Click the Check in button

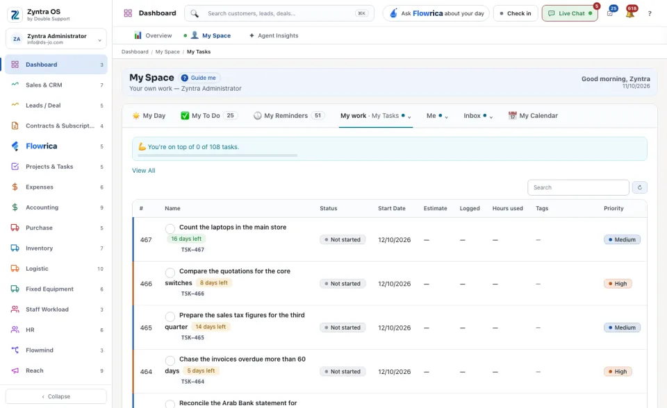pos(516,14)
